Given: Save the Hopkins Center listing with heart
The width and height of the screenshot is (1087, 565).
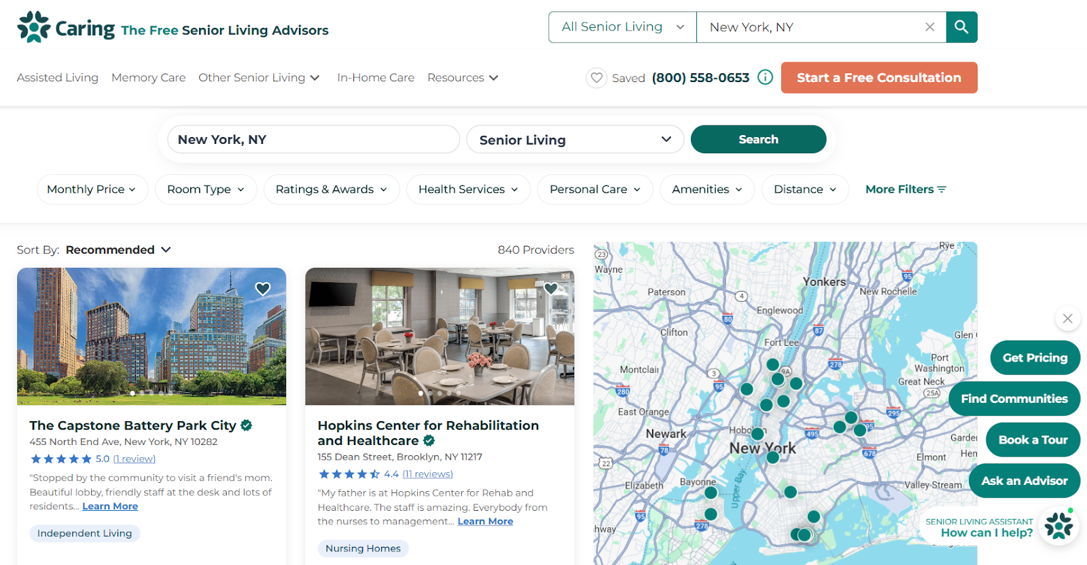Looking at the screenshot, I should tap(551, 289).
